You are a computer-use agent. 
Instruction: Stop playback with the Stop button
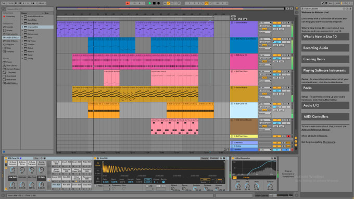(x=154, y=3)
